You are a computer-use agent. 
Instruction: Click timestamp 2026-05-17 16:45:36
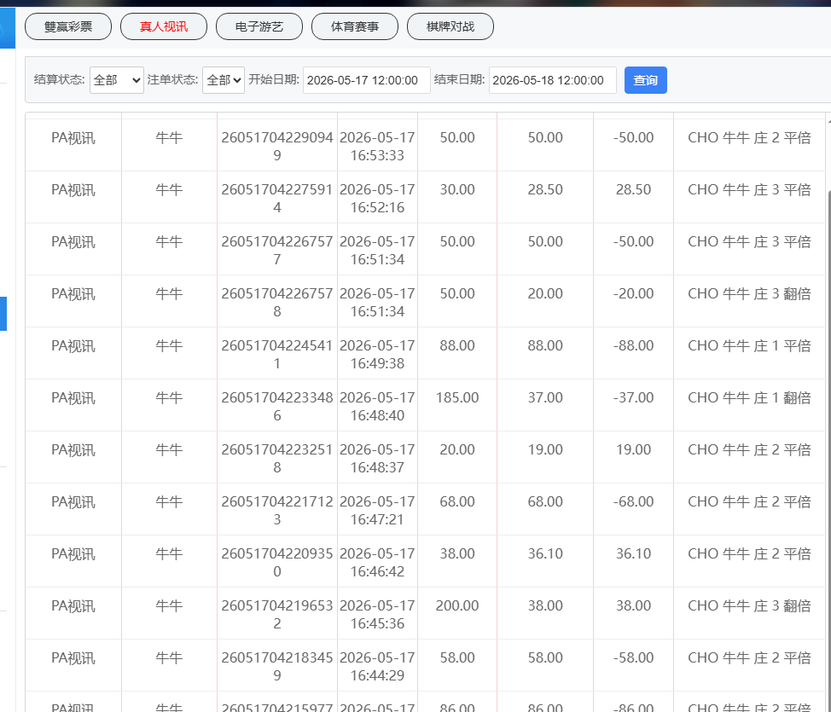click(x=377, y=614)
